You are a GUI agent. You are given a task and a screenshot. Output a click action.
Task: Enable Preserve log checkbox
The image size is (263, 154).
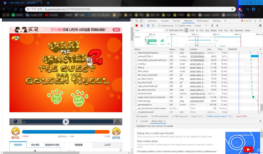tap(159, 26)
